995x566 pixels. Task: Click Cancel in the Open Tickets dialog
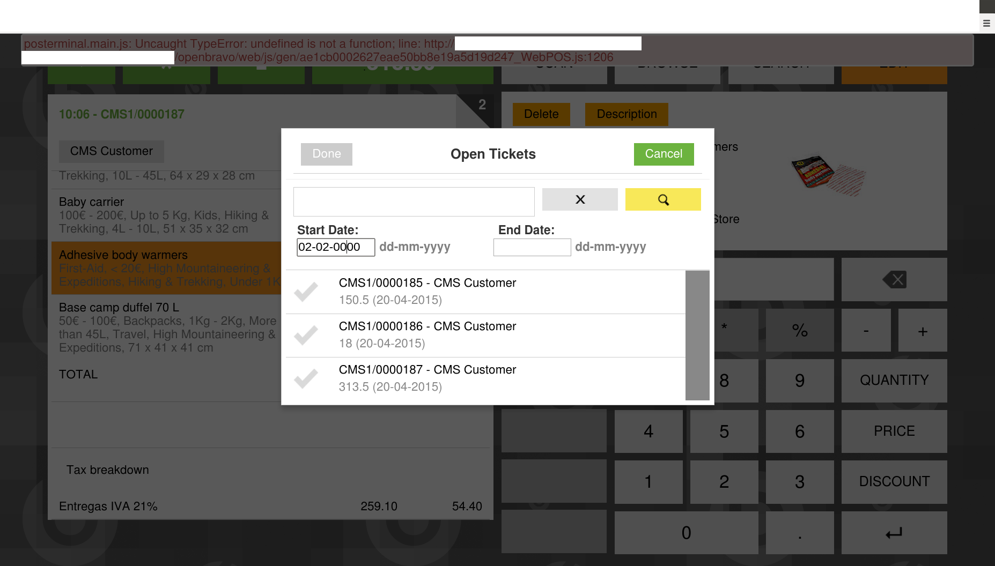click(663, 154)
